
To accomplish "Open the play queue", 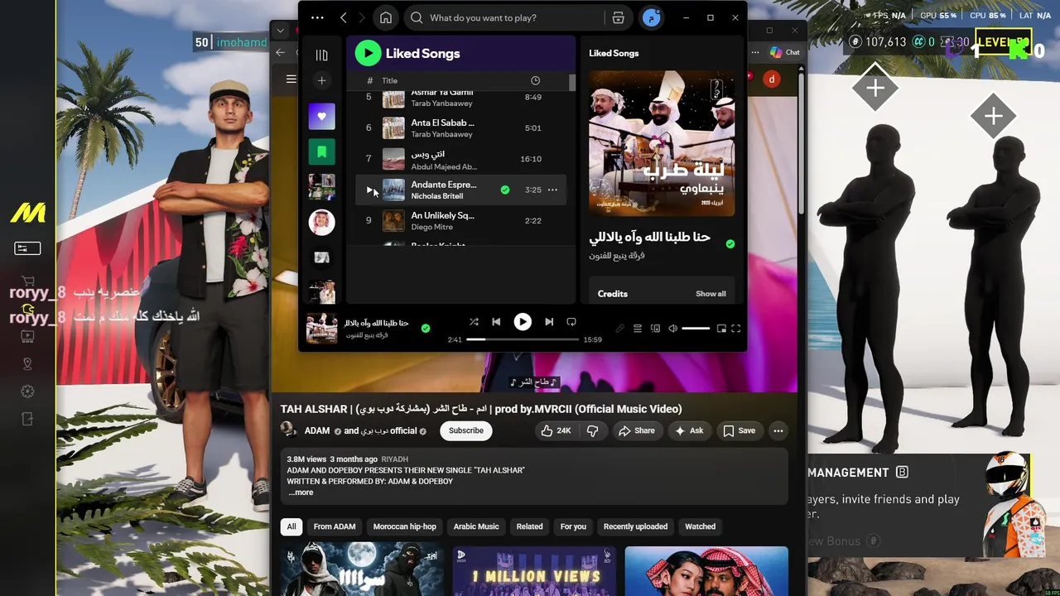I will click(x=638, y=329).
